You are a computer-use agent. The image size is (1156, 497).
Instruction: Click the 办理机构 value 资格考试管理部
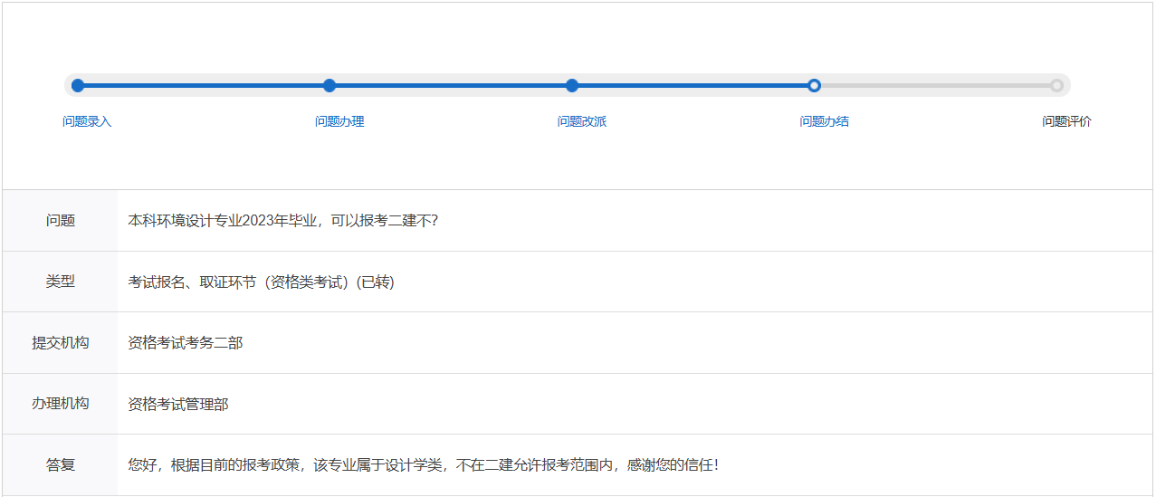178,405
